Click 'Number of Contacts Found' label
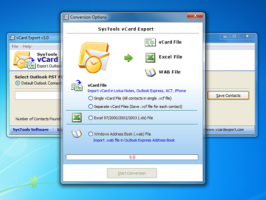Viewport: 266px width, 200px height. (38, 119)
